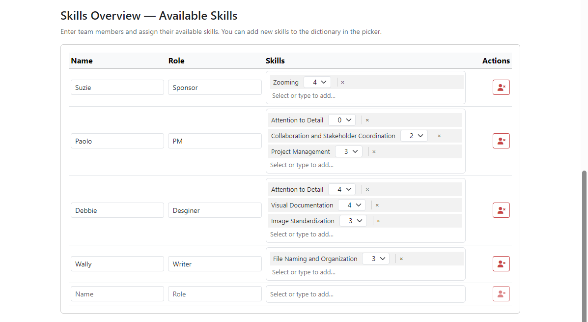Open Paolo's Attention to Detail level dropdown
This screenshot has height=322, width=588.
pos(342,120)
